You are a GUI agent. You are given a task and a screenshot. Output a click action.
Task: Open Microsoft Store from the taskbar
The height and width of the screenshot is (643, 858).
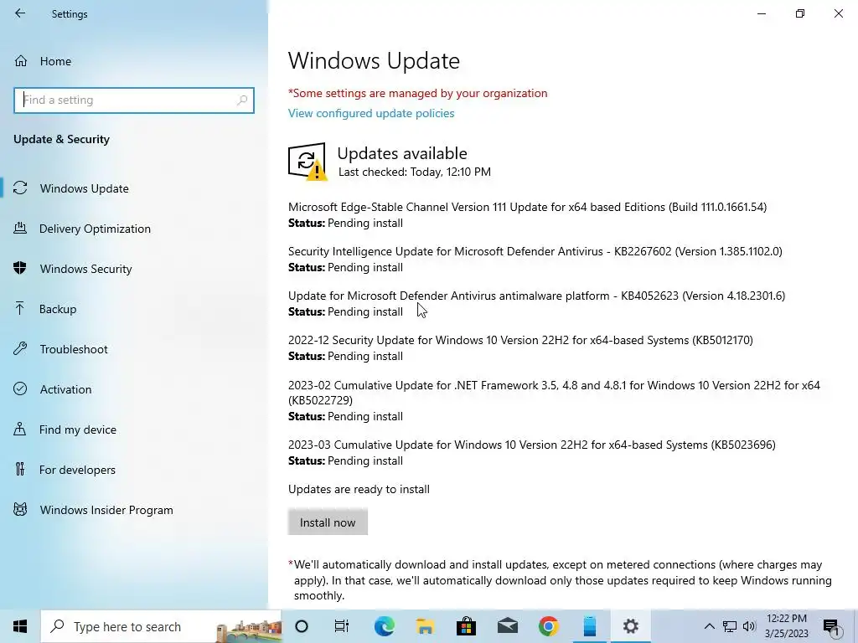coord(466,626)
